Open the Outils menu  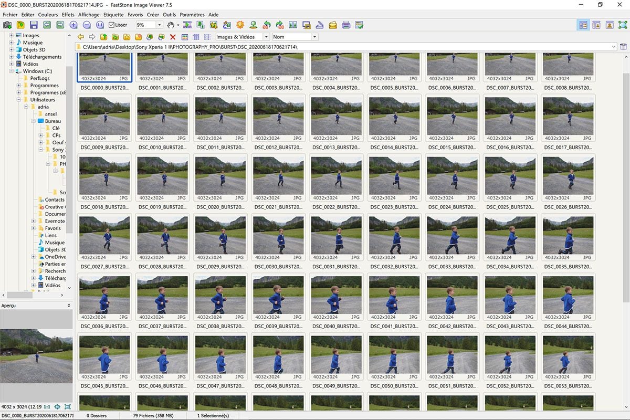coord(169,15)
